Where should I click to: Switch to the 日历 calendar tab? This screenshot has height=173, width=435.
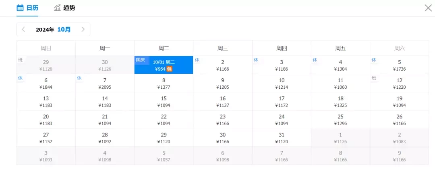pyautogui.click(x=27, y=8)
